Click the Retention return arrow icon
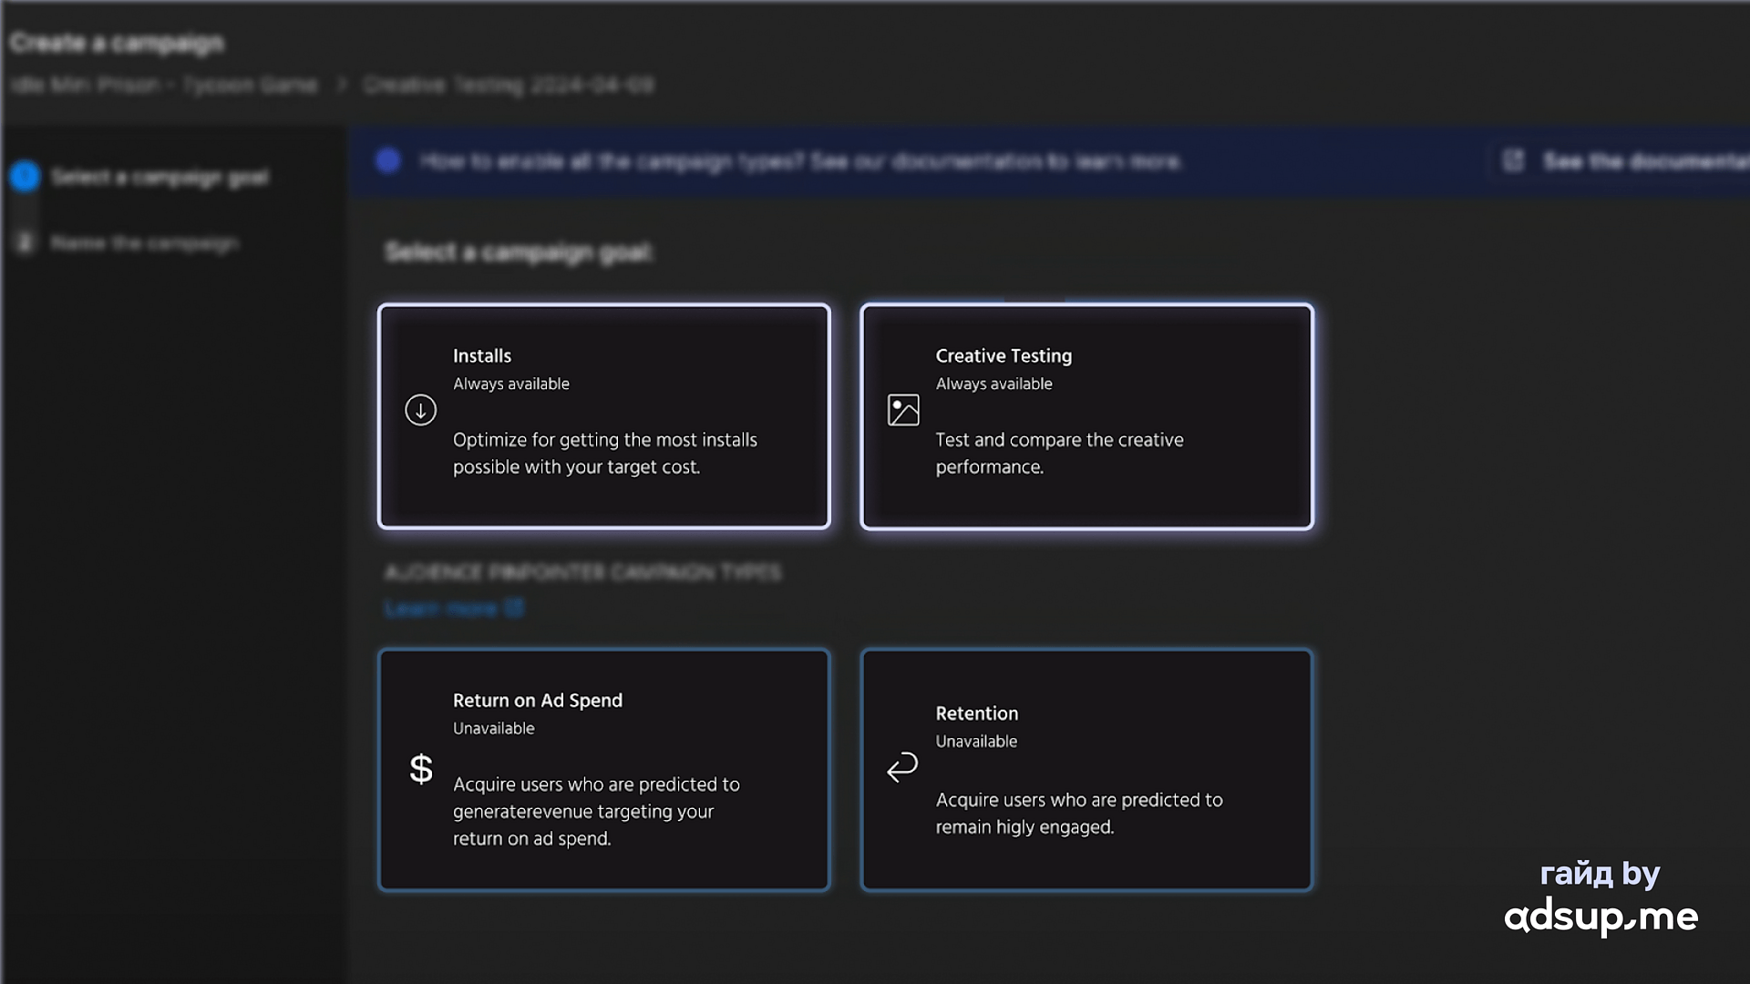 [x=902, y=767]
